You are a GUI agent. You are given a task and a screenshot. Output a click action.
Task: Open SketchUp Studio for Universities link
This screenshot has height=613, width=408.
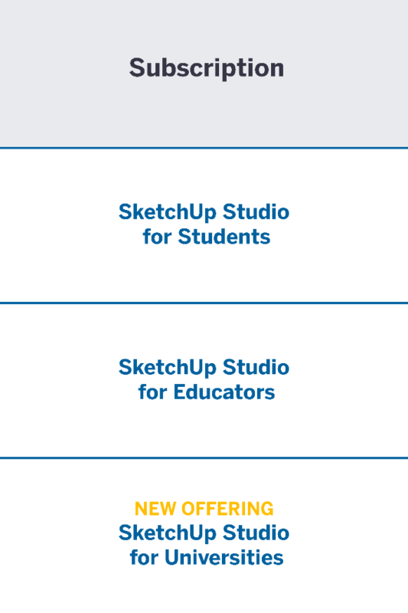pos(204,545)
